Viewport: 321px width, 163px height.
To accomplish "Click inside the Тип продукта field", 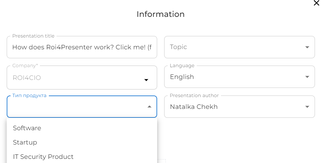I will (77, 107).
